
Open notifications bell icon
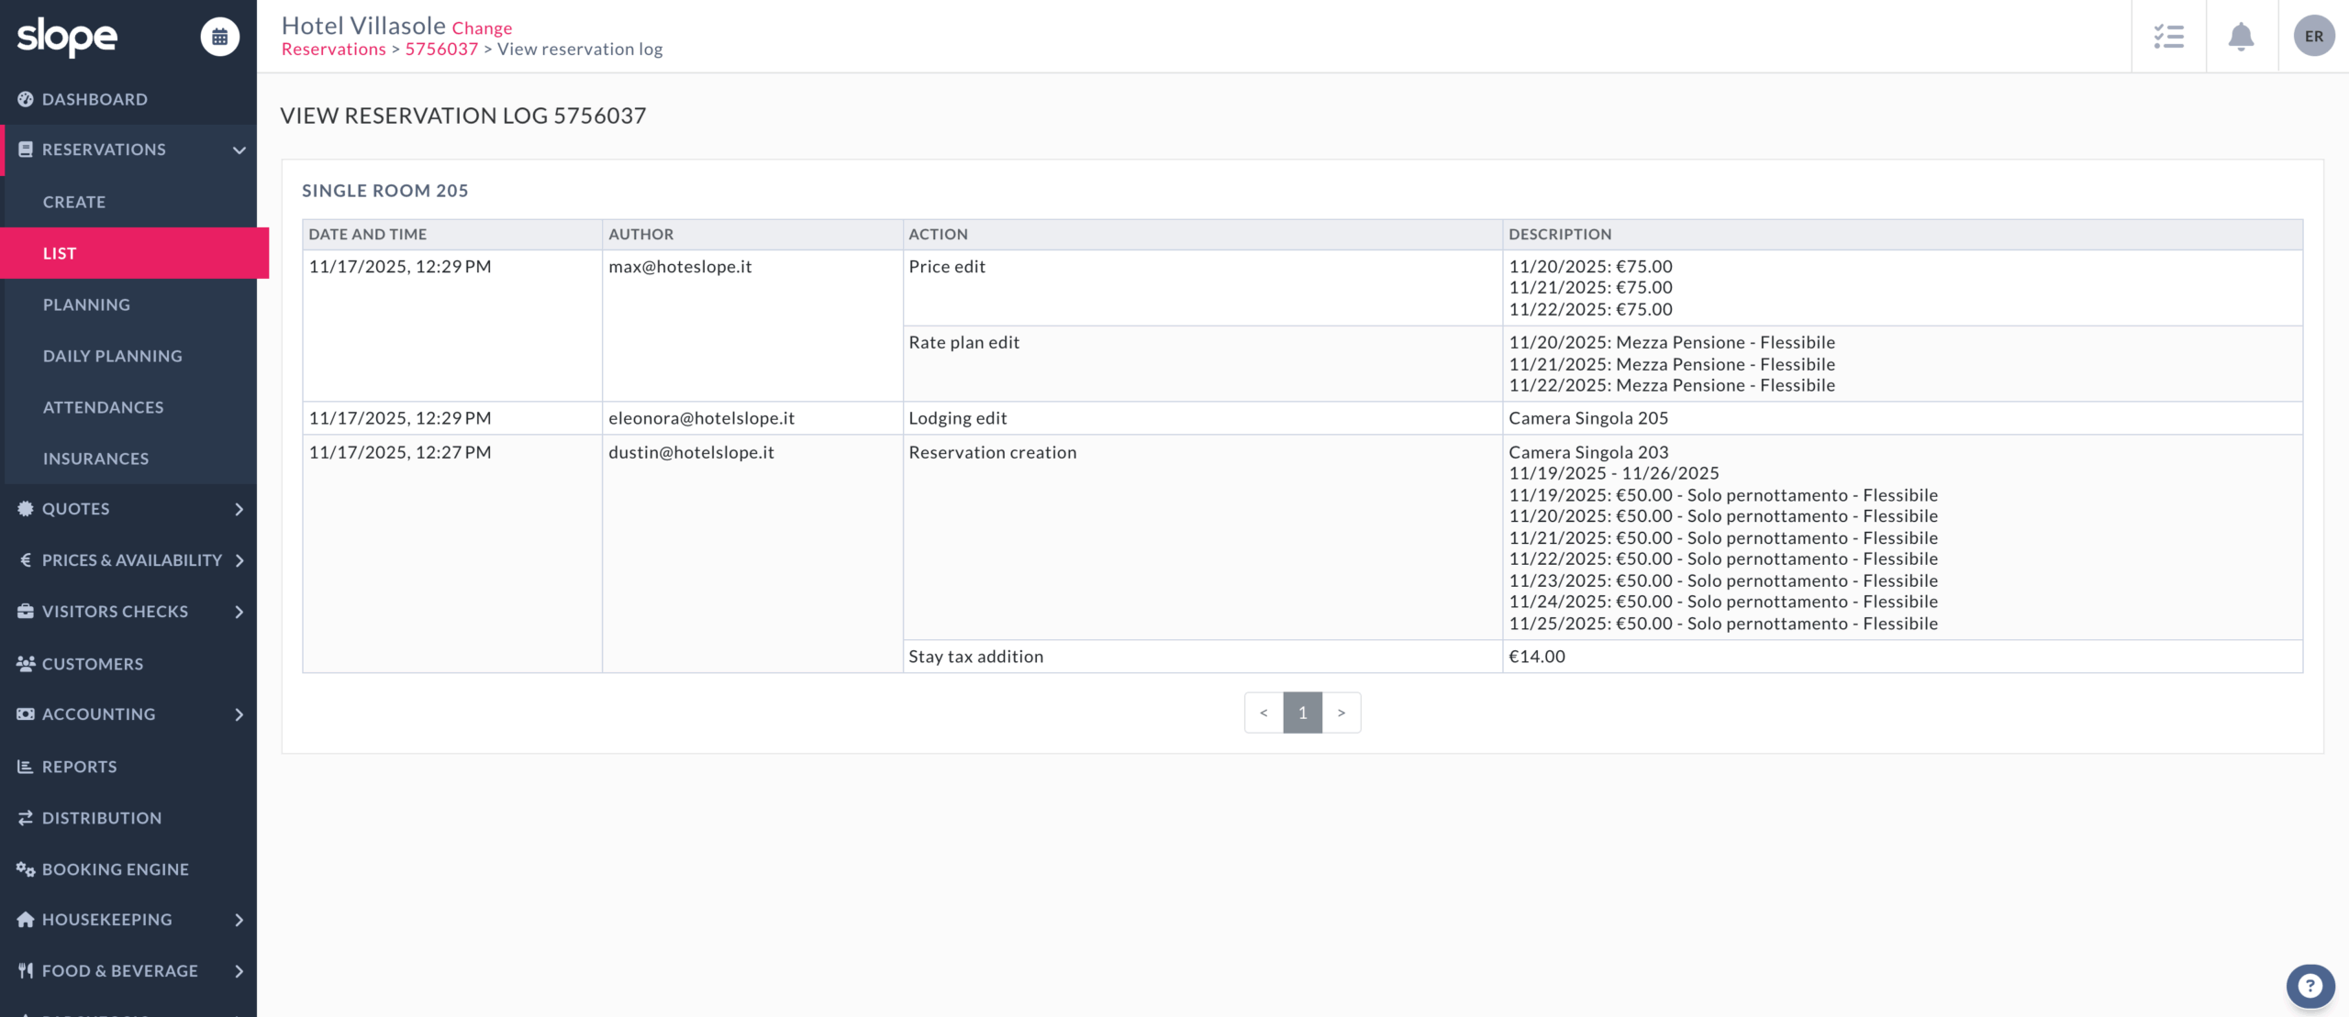[x=2241, y=37]
